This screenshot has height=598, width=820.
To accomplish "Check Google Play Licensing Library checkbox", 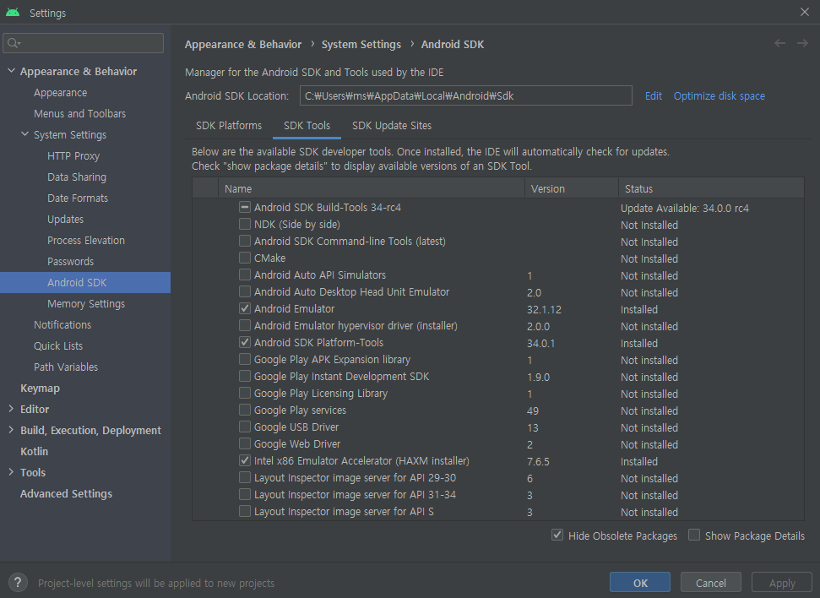I will click(245, 393).
